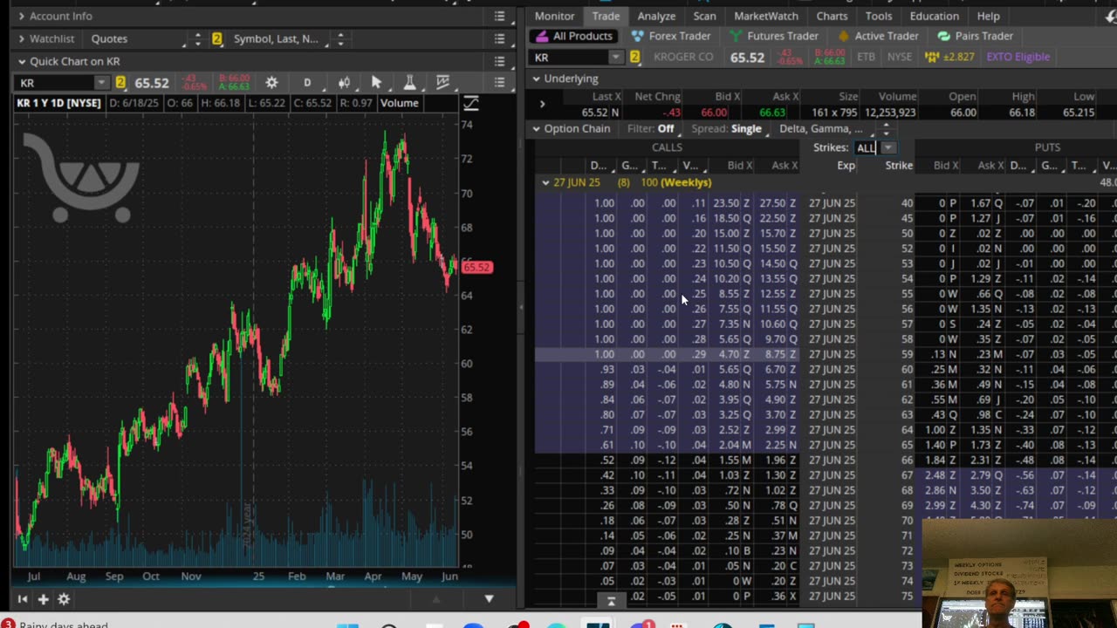Open Quick Chart panel menu icon
The width and height of the screenshot is (1117, 628).
(x=499, y=61)
